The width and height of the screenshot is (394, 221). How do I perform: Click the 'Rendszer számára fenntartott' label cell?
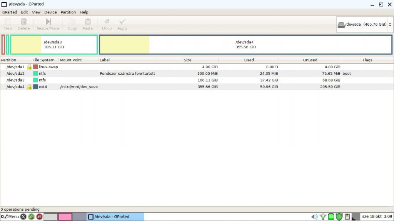[127, 73]
